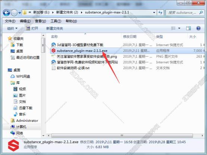The height and width of the screenshot is (155, 207).
Task: Select 溜溜自学网 internet shortcut
Action: [87, 62]
